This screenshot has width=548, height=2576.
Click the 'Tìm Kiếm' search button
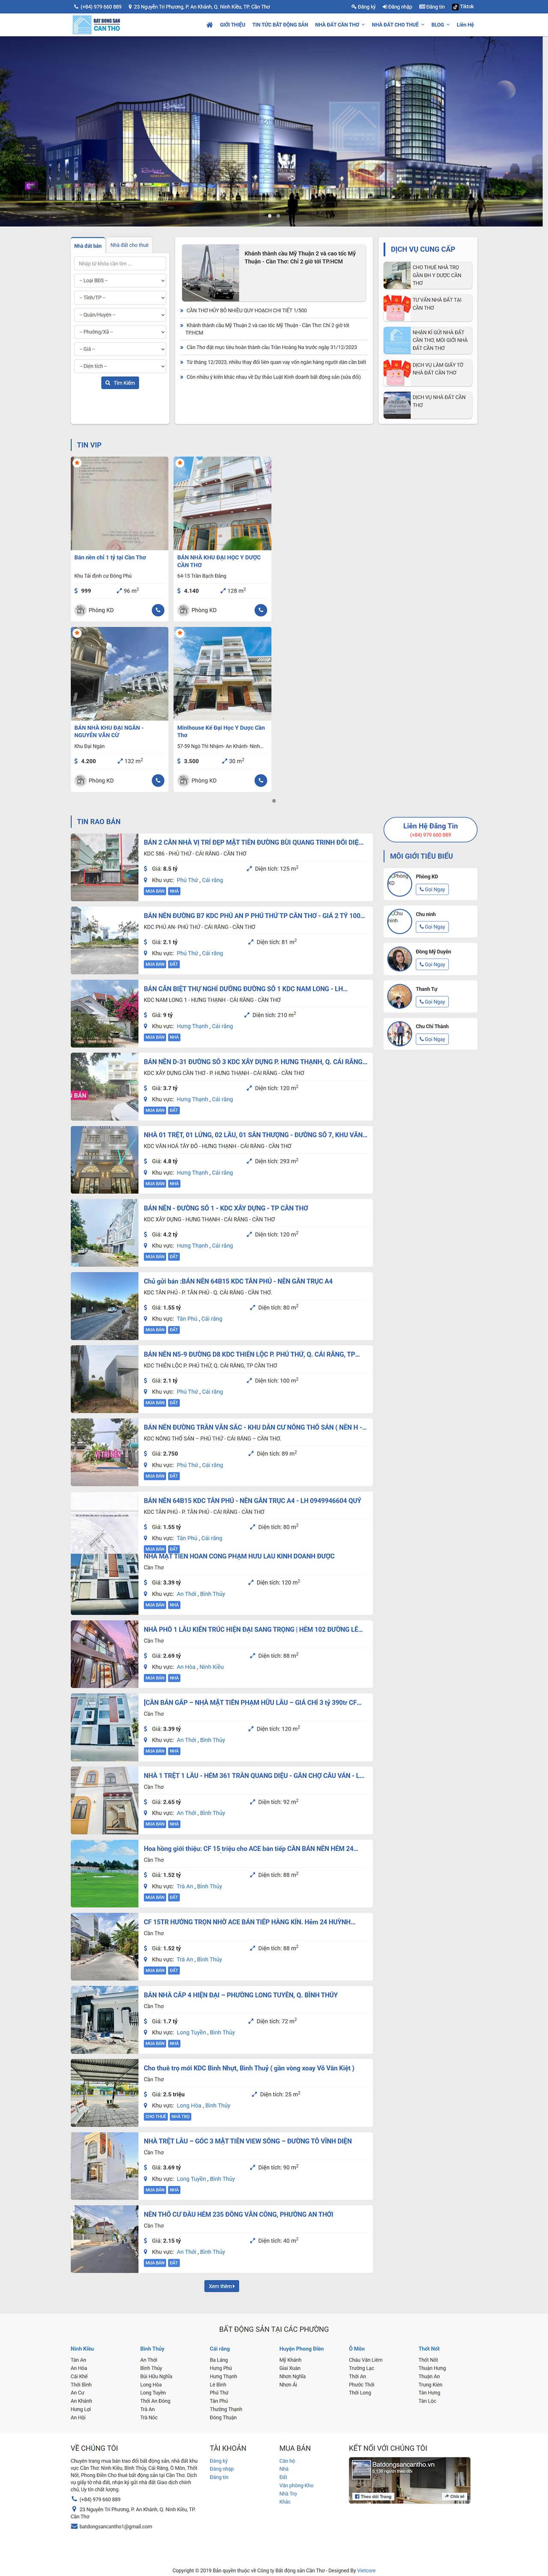coord(120,383)
